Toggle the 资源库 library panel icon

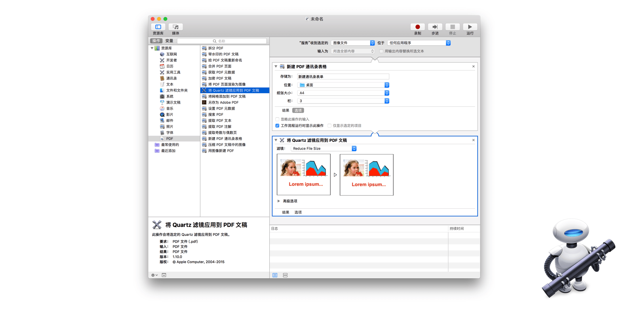coord(158,27)
